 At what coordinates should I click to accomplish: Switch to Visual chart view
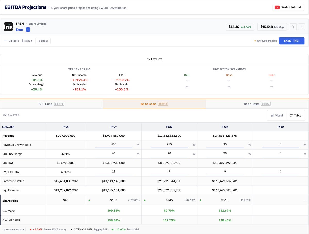point(277,115)
